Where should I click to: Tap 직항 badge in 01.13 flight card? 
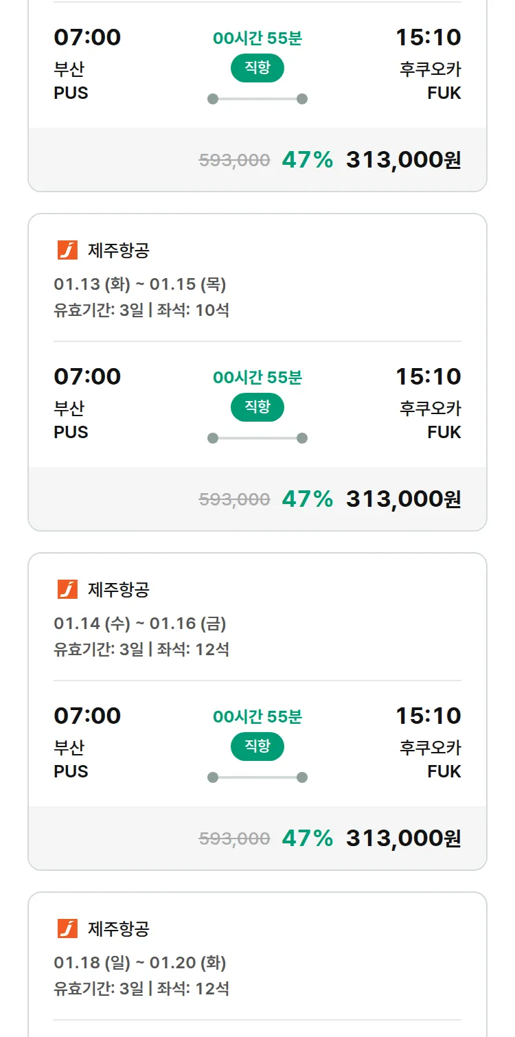257,407
